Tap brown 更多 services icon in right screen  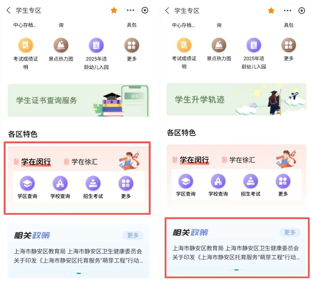click(289, 45)
